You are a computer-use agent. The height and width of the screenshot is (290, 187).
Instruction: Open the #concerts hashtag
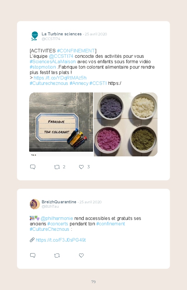[58, 224]
